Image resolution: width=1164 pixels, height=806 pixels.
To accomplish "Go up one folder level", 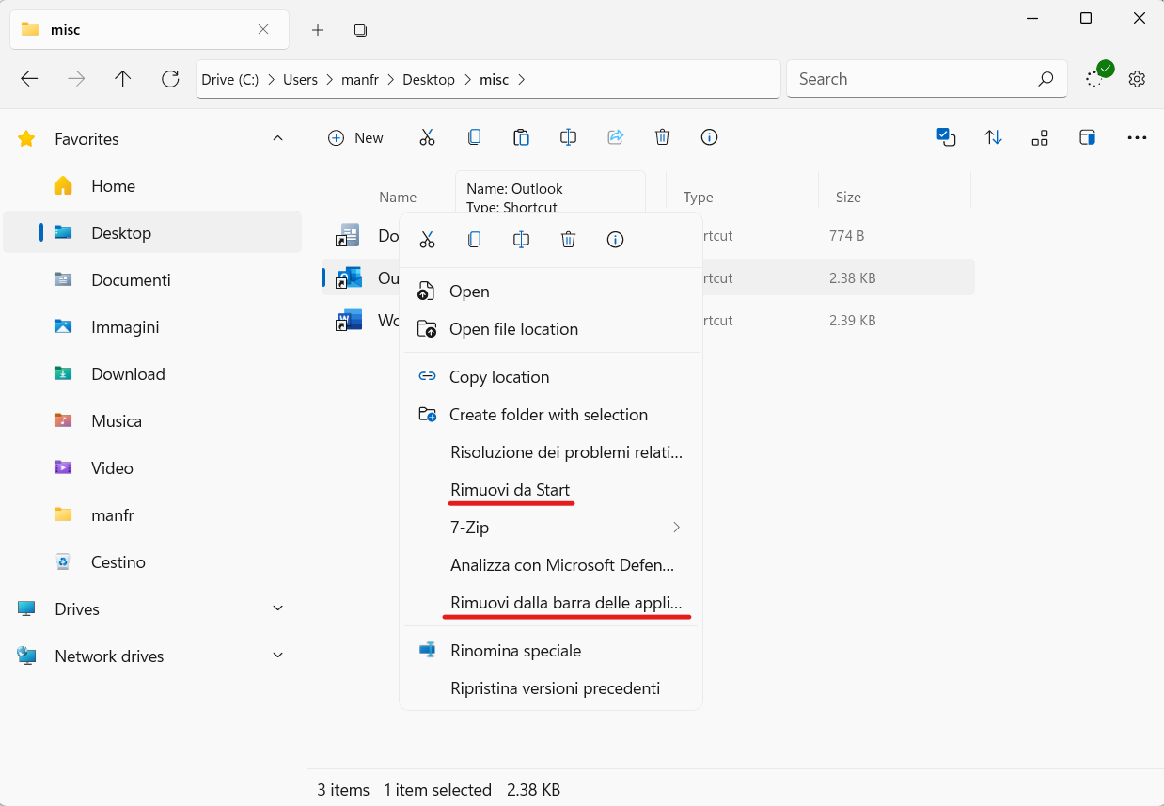I will [x=123, y=79].
